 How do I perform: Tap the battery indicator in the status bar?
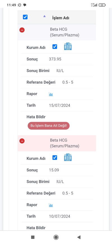(102, 5)
